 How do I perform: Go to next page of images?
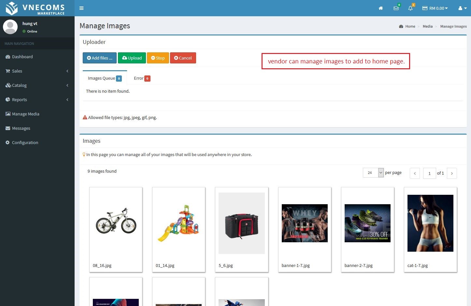point(452,173)
